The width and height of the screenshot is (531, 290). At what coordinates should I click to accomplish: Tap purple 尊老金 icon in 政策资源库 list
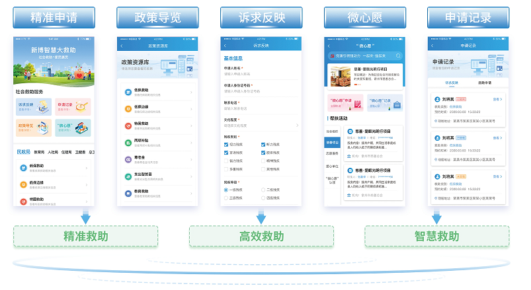click(x=128, y=159)
